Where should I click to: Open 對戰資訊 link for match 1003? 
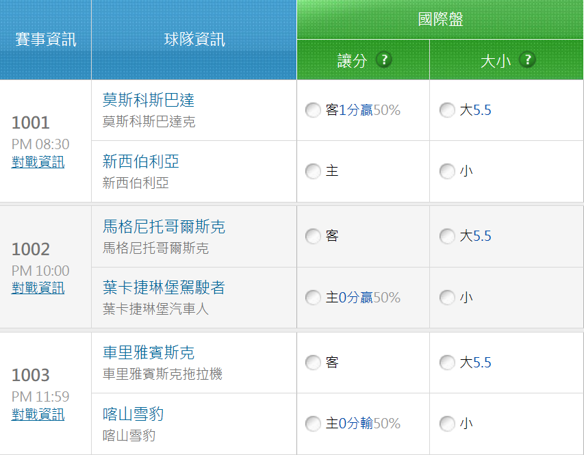point(38,415)
